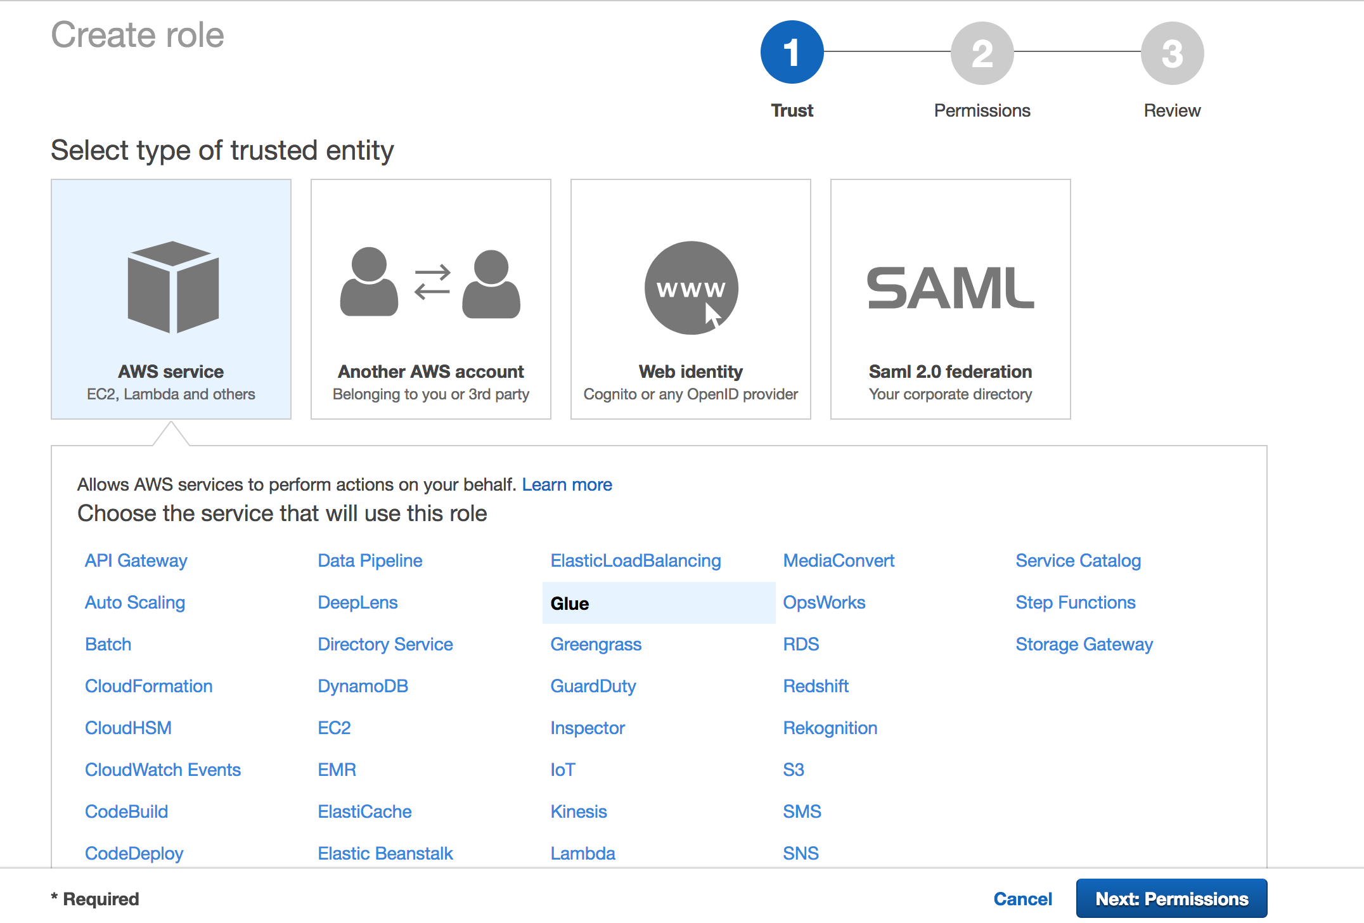Choose Storage Gateway service
Viewport: 1364px width, 923px height.
point(1084,644)
